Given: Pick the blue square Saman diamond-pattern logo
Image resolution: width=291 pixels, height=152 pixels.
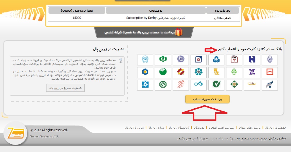Looking at the screenshot, I should click(x=145, y=85).
